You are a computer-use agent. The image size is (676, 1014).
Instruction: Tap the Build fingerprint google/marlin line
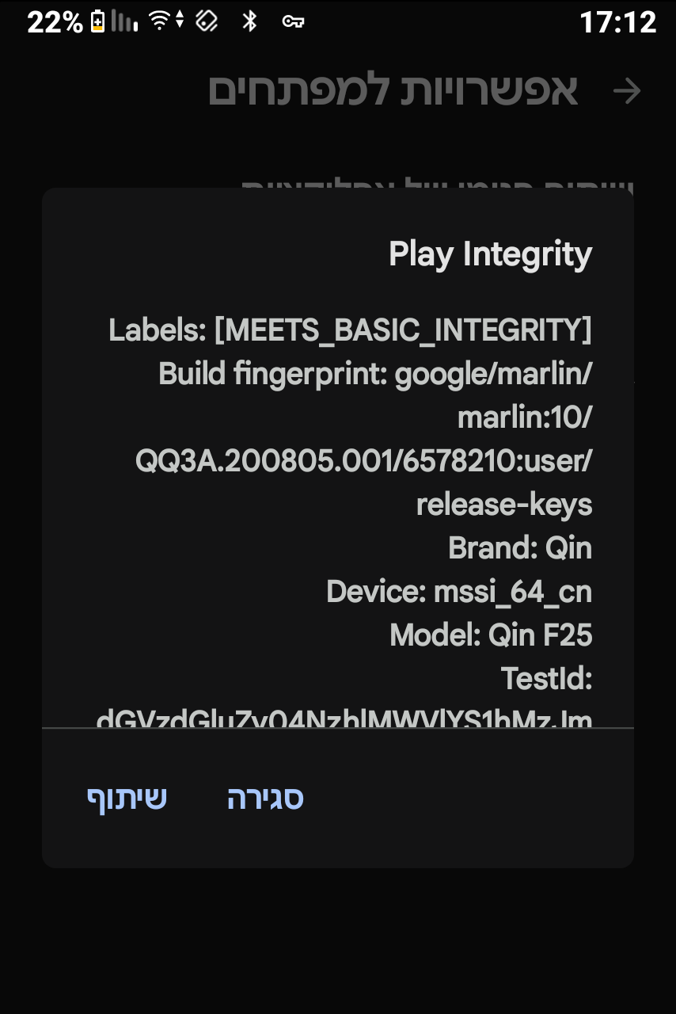[374, 373]
